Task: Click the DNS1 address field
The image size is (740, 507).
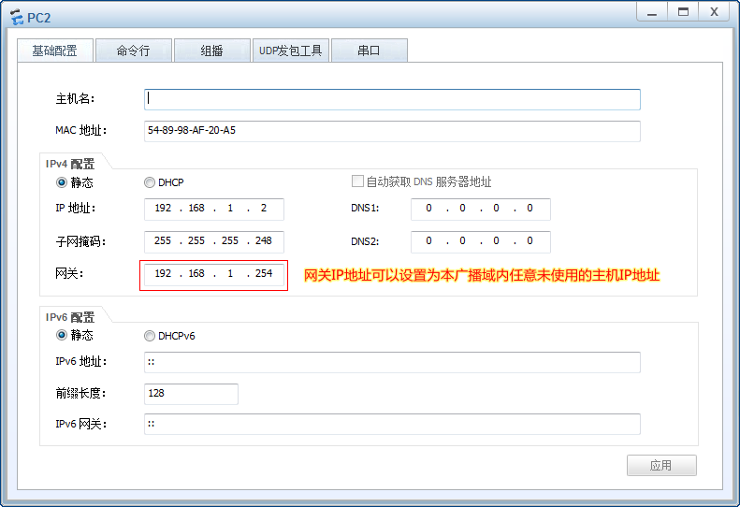Action: coord(481,209)
